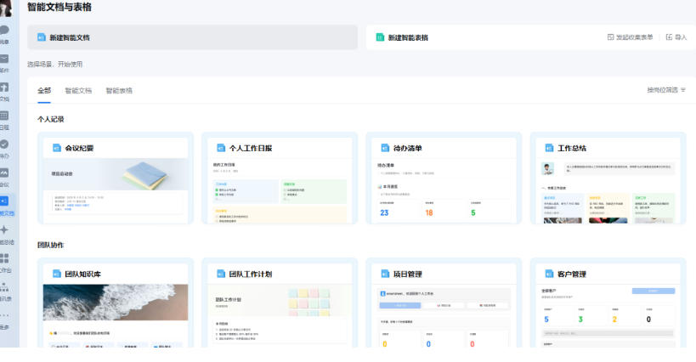Open the 团队工作计划 template card
The image size is (696, 362).
pos(280,303)
